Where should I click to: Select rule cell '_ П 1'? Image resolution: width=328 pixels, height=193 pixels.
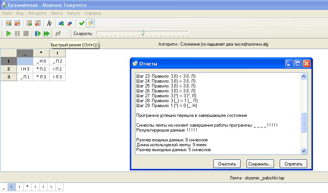coord(25,77)
